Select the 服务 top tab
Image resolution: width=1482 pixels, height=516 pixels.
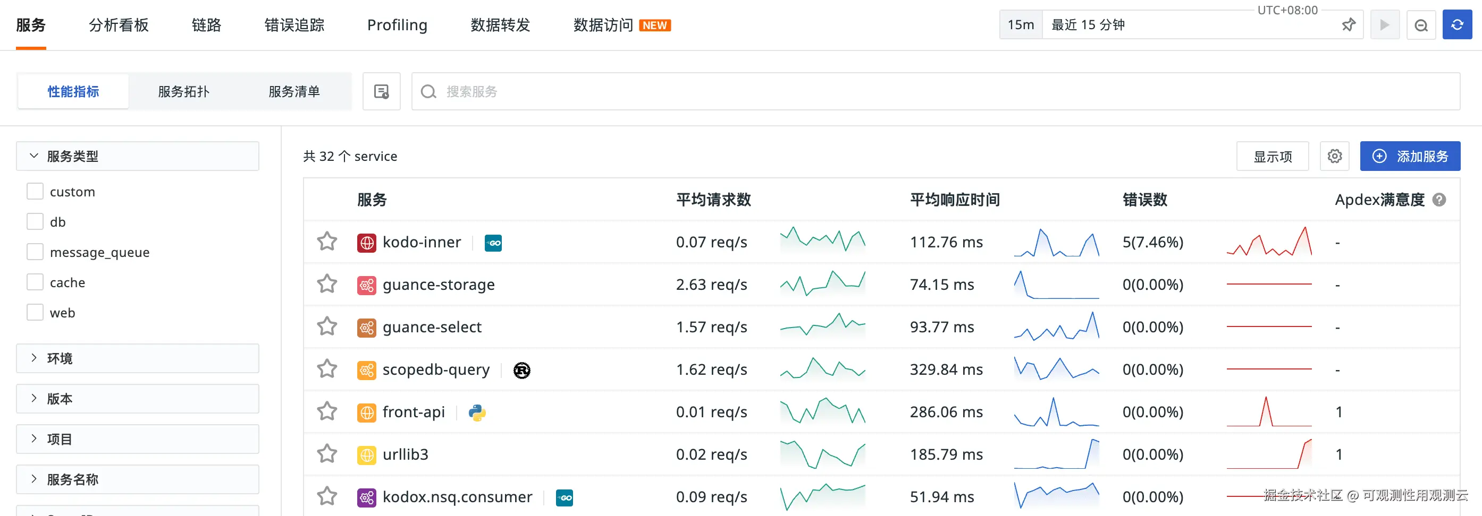coord(31,25)
